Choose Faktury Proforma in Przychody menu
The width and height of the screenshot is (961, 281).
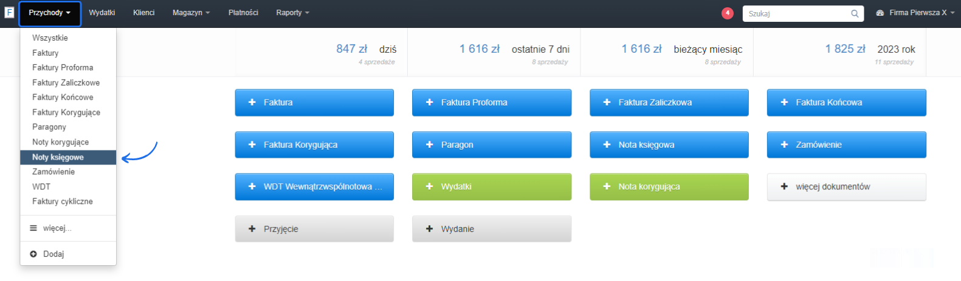[63, 67]
